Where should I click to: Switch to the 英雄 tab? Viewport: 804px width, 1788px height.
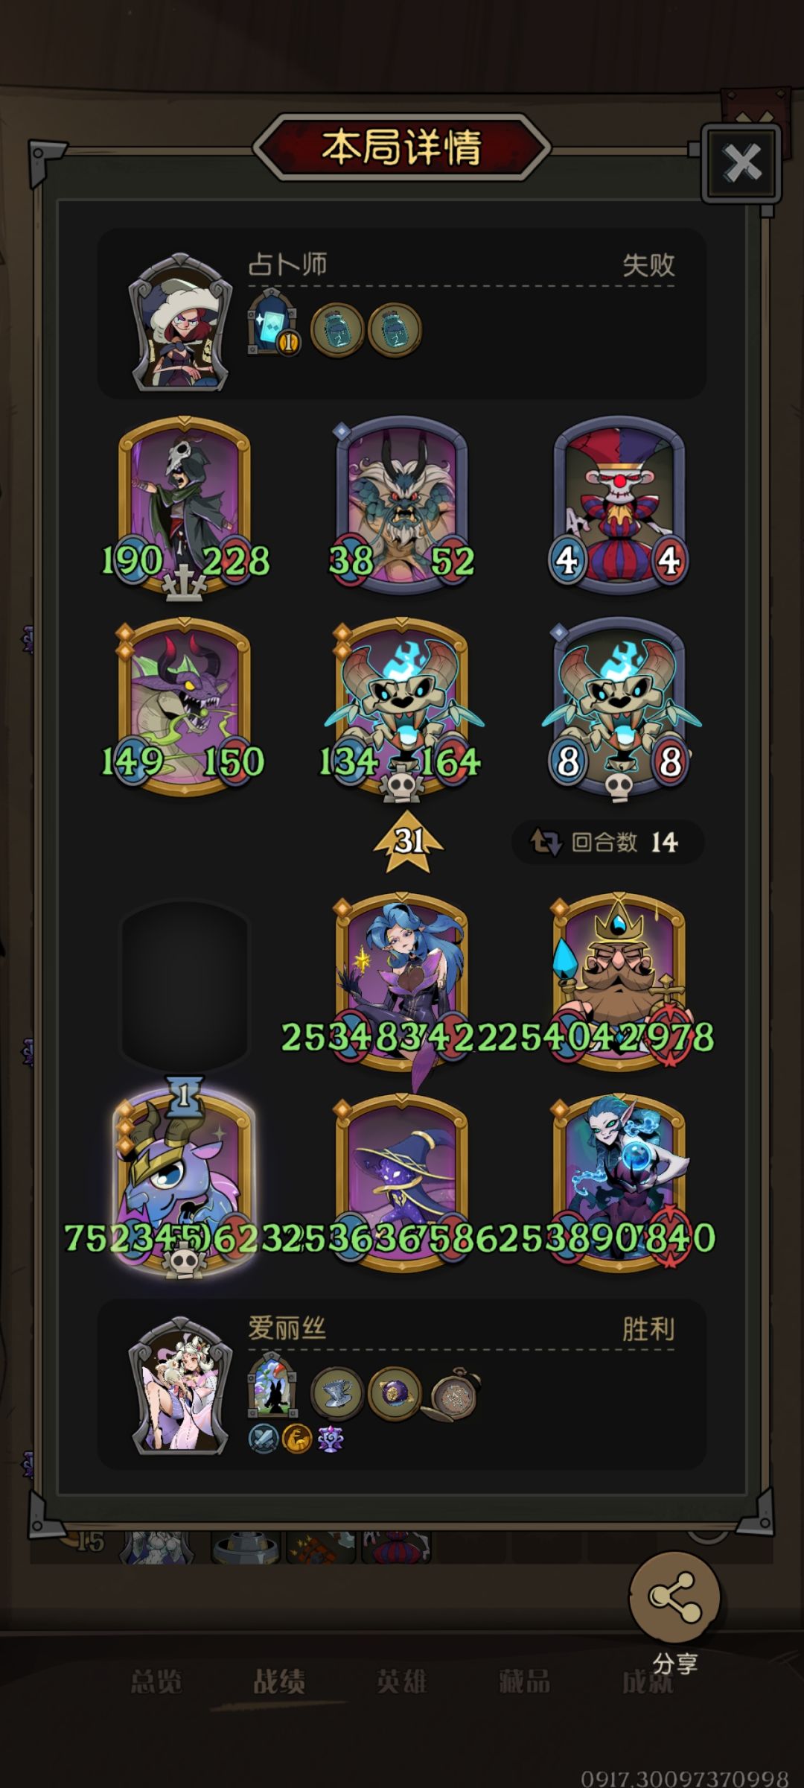point(402,1681)
